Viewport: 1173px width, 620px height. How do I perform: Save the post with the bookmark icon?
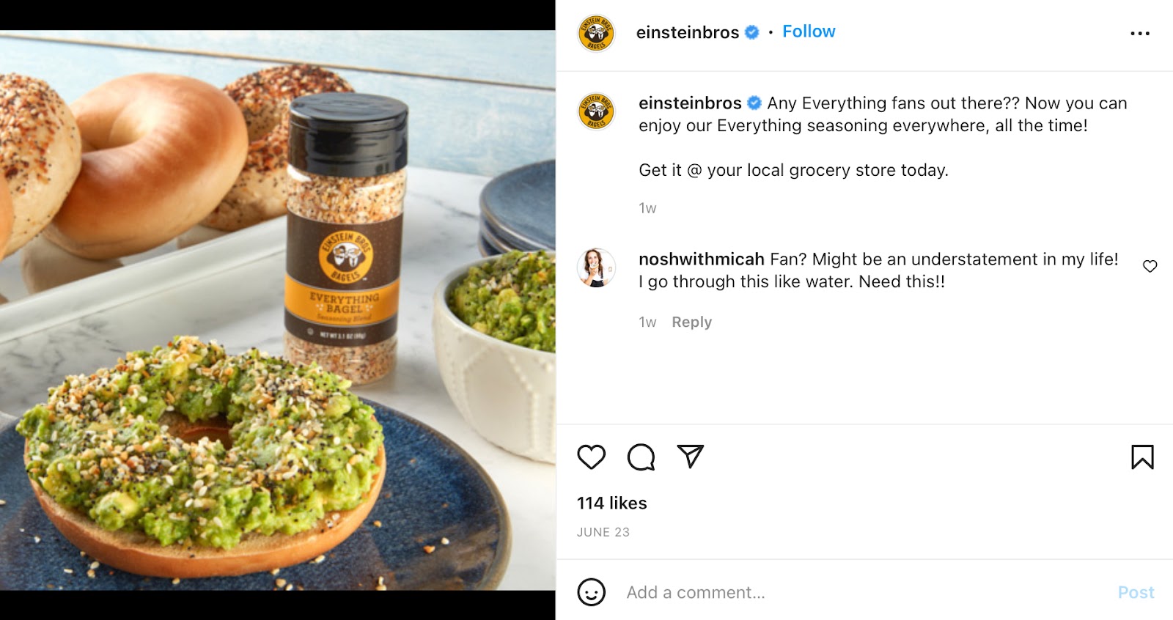[x=1142, y=457]
